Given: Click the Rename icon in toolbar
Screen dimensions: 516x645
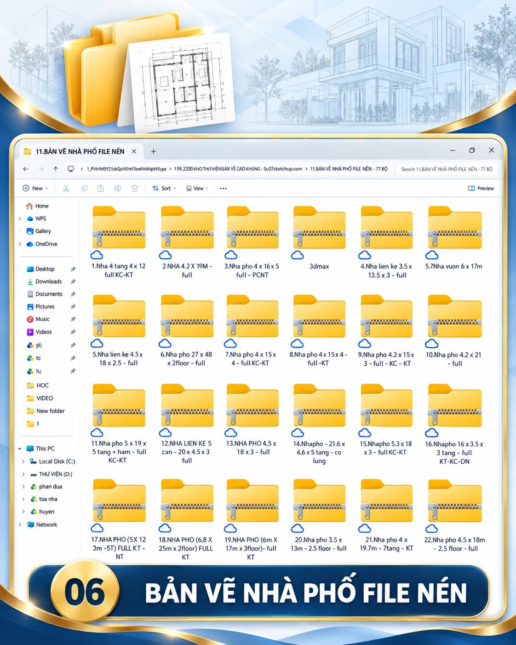Looking at the screenshot, I should pyautogui.click(x=117, y=188).
